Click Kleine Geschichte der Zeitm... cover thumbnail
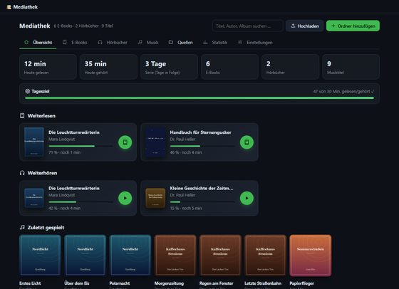399x289 pixels. tap(155, 198)
